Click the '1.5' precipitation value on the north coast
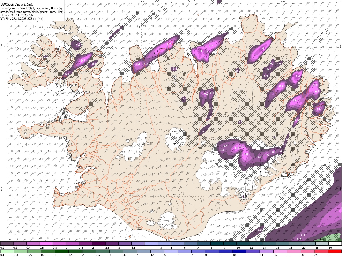 tap(206, 52)
